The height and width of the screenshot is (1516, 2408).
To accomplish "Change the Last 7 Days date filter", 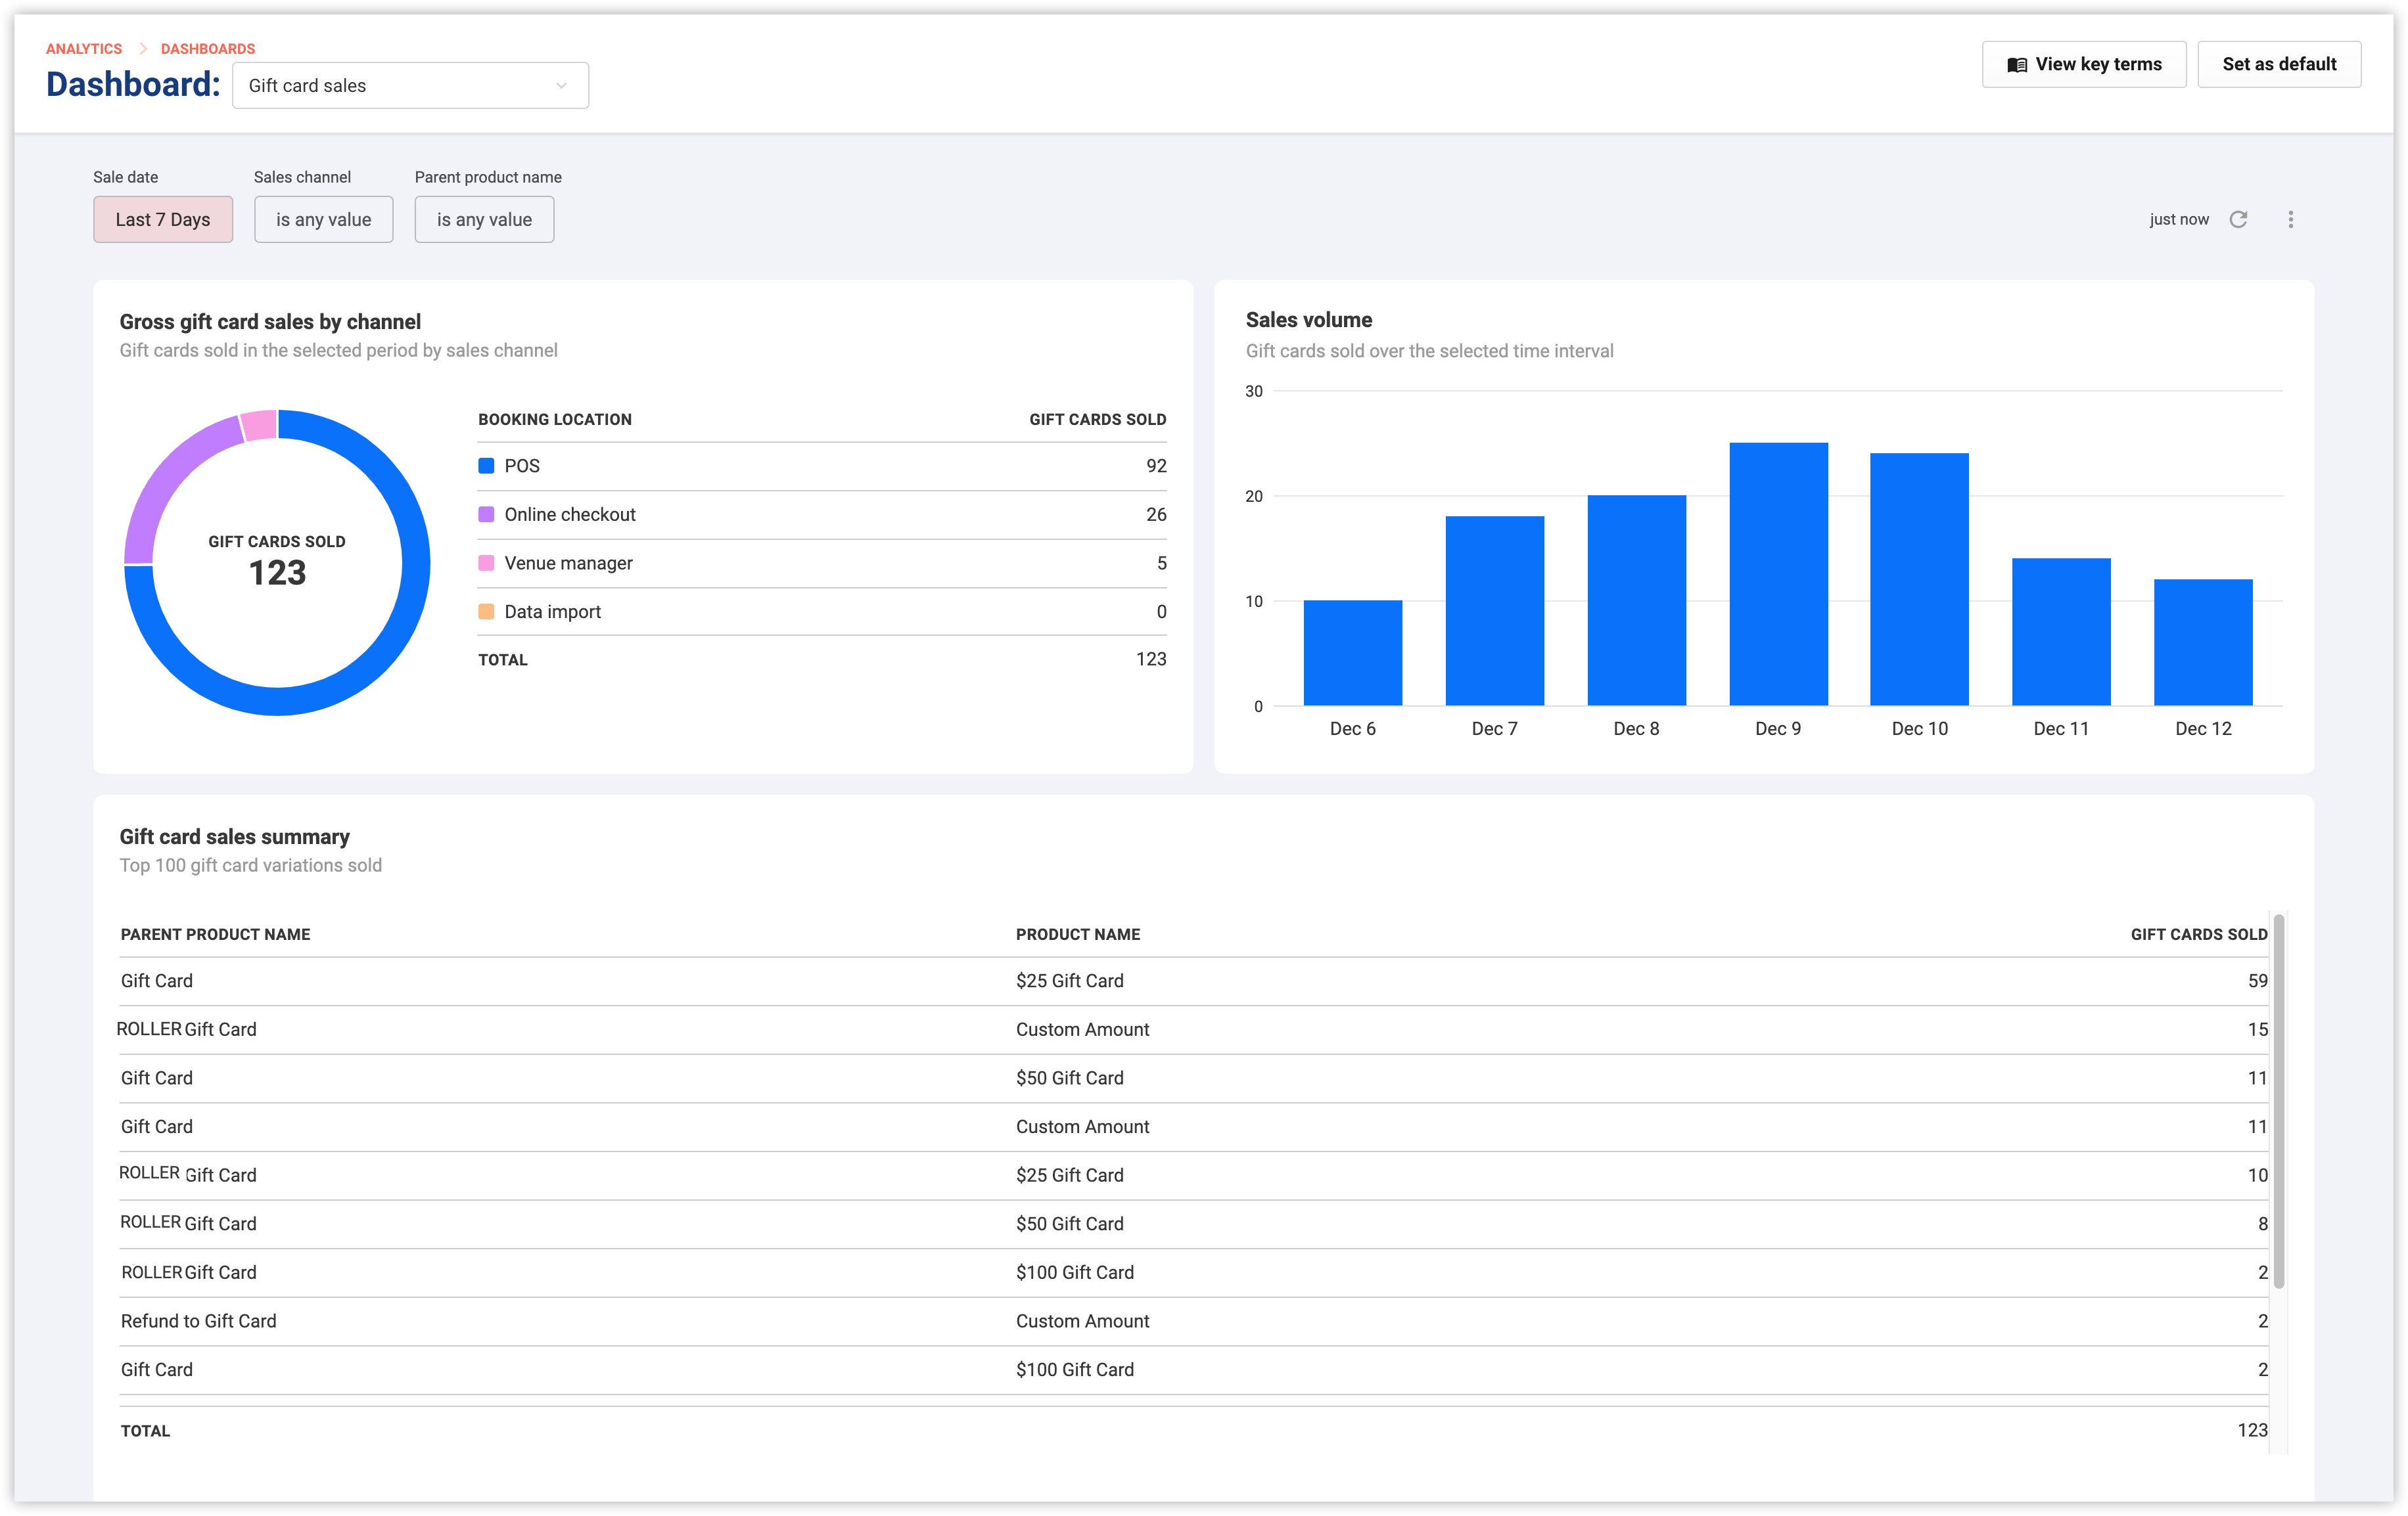I will tap(163, 220).
